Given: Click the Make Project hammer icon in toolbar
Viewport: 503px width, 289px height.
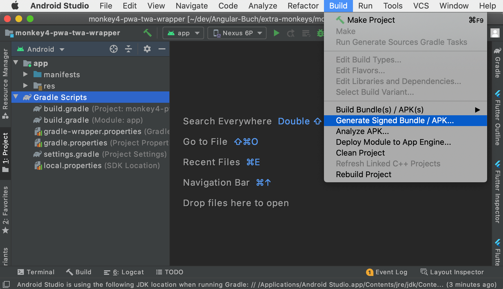Looking at the screenshot, I should tap(147, 33).
